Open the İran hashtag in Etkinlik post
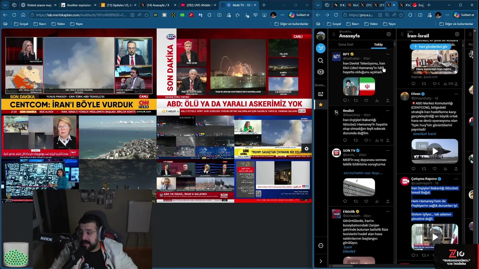 347,247
